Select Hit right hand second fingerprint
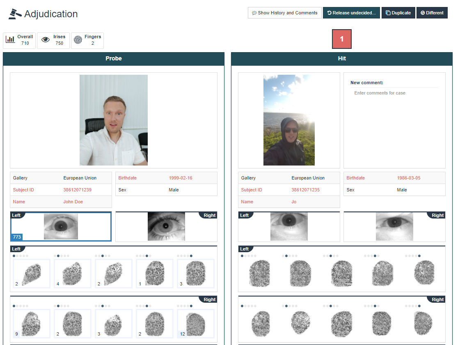Viewport: 460px width, 345px height. pyautogui.click(x=300, y=322)
